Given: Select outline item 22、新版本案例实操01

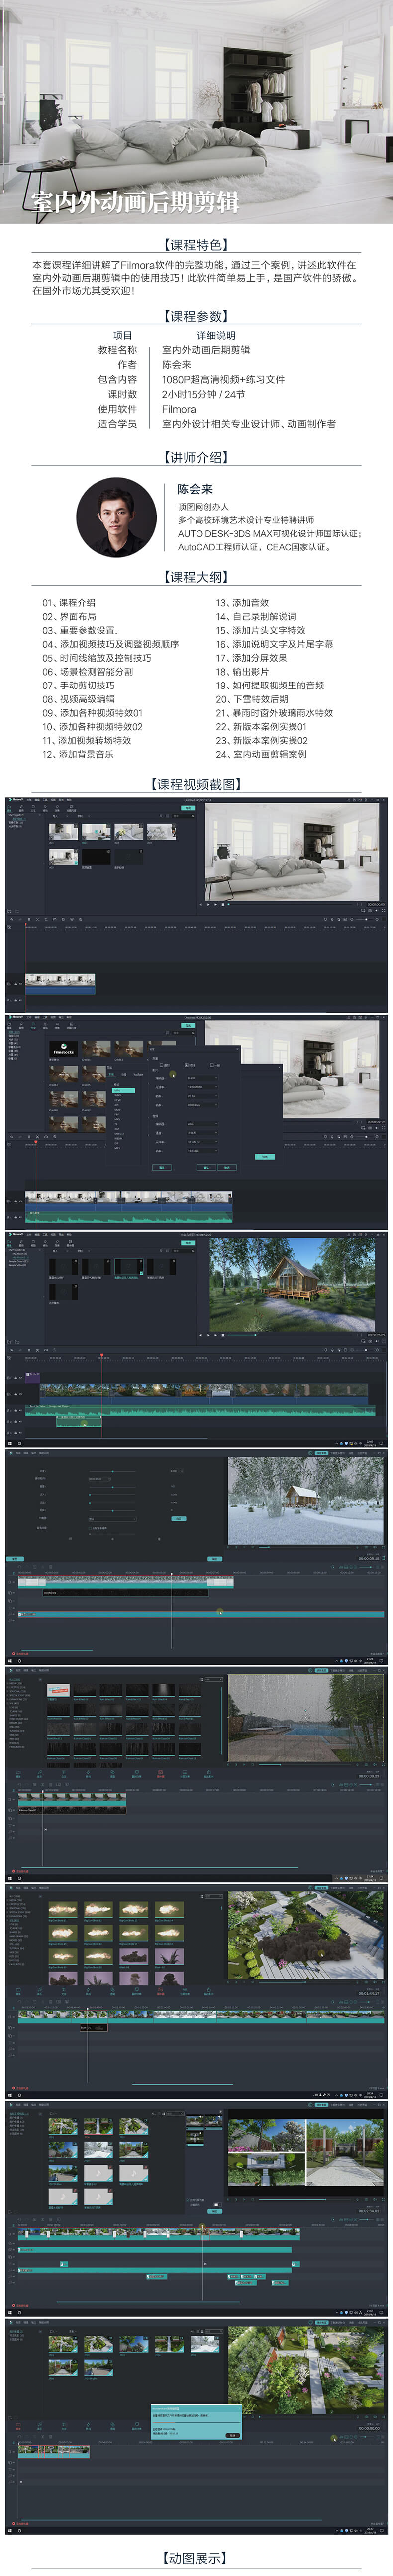Looking at the screenshot, I should pos(261,727).
